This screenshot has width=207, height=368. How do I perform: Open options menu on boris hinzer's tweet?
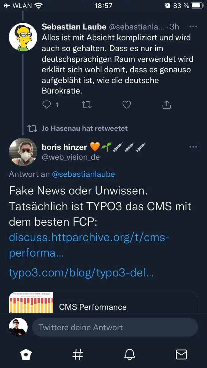(193, 147)
